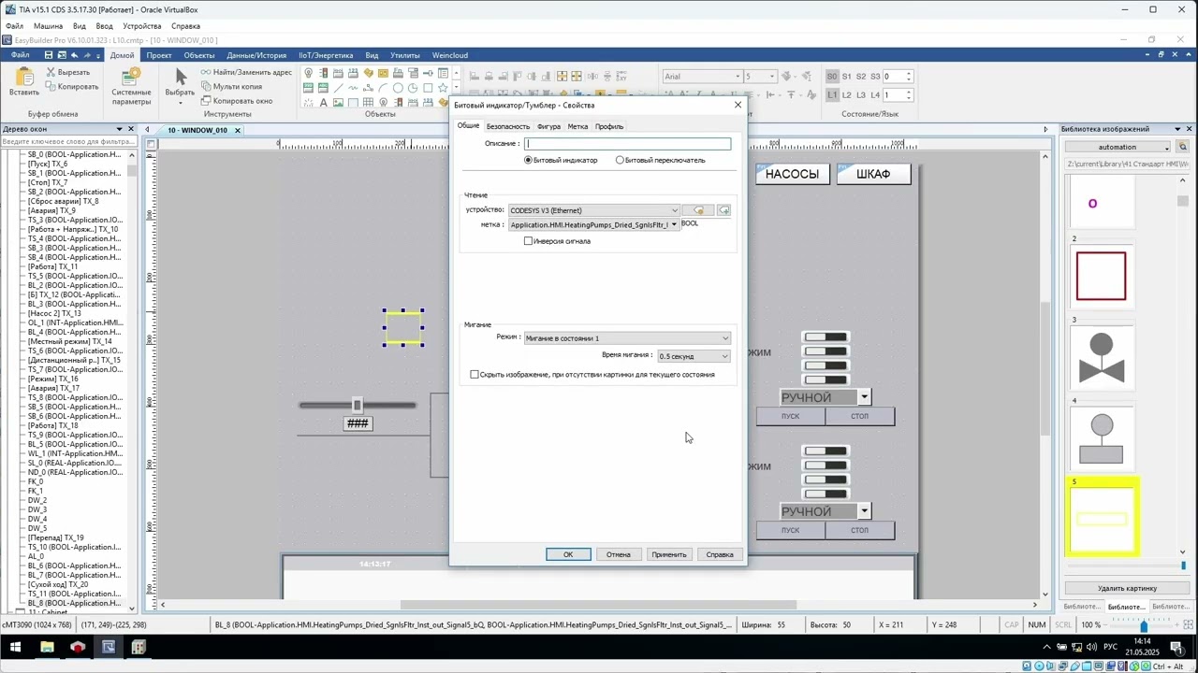Select language L2 toggle
The width and height of the screenshot is (1198, 673).
coord(846,94)
